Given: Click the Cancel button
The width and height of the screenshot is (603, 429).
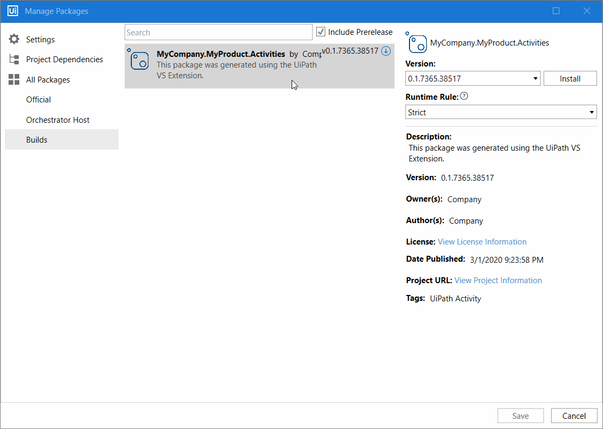Looking at the screenshot, I should pyautogui.click(x=574, y=416).
